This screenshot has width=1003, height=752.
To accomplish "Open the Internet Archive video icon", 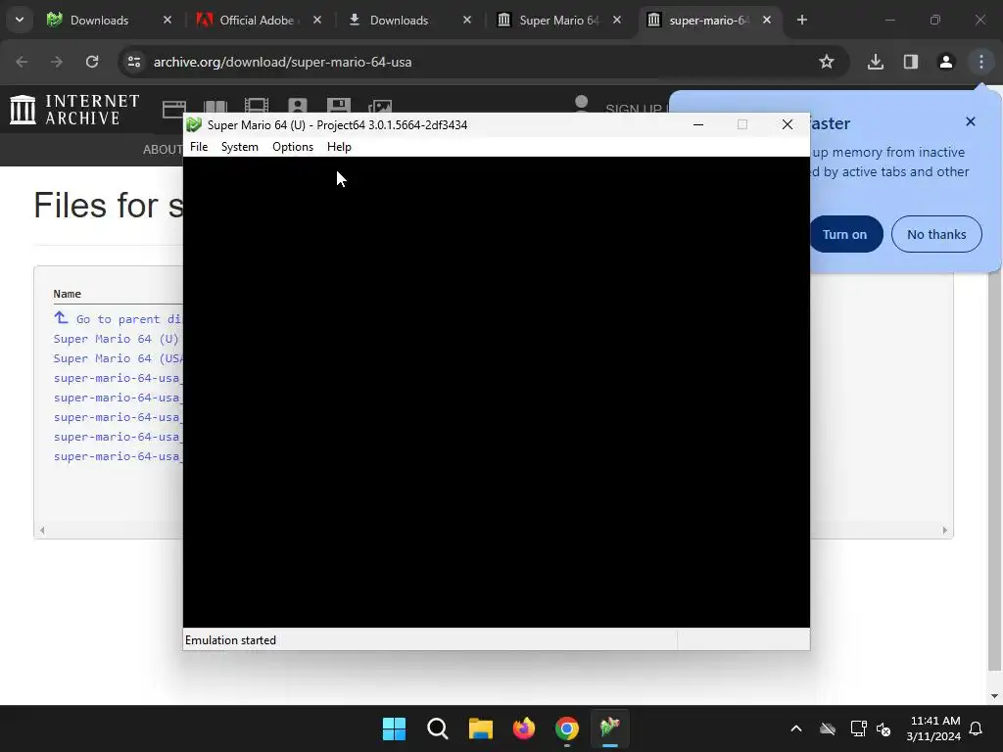I will coord(257,107).
